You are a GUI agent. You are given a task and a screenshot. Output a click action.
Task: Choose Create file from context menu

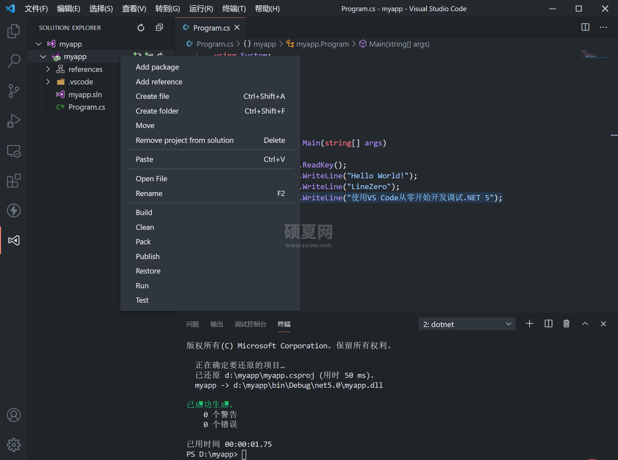coord(210,96)
